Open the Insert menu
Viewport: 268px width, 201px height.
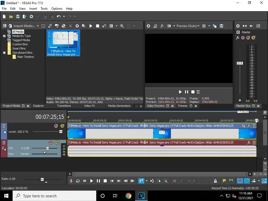pos(33,9)
